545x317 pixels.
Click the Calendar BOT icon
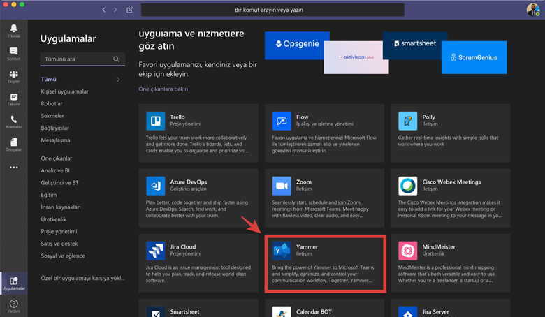(x=282, y=312)
